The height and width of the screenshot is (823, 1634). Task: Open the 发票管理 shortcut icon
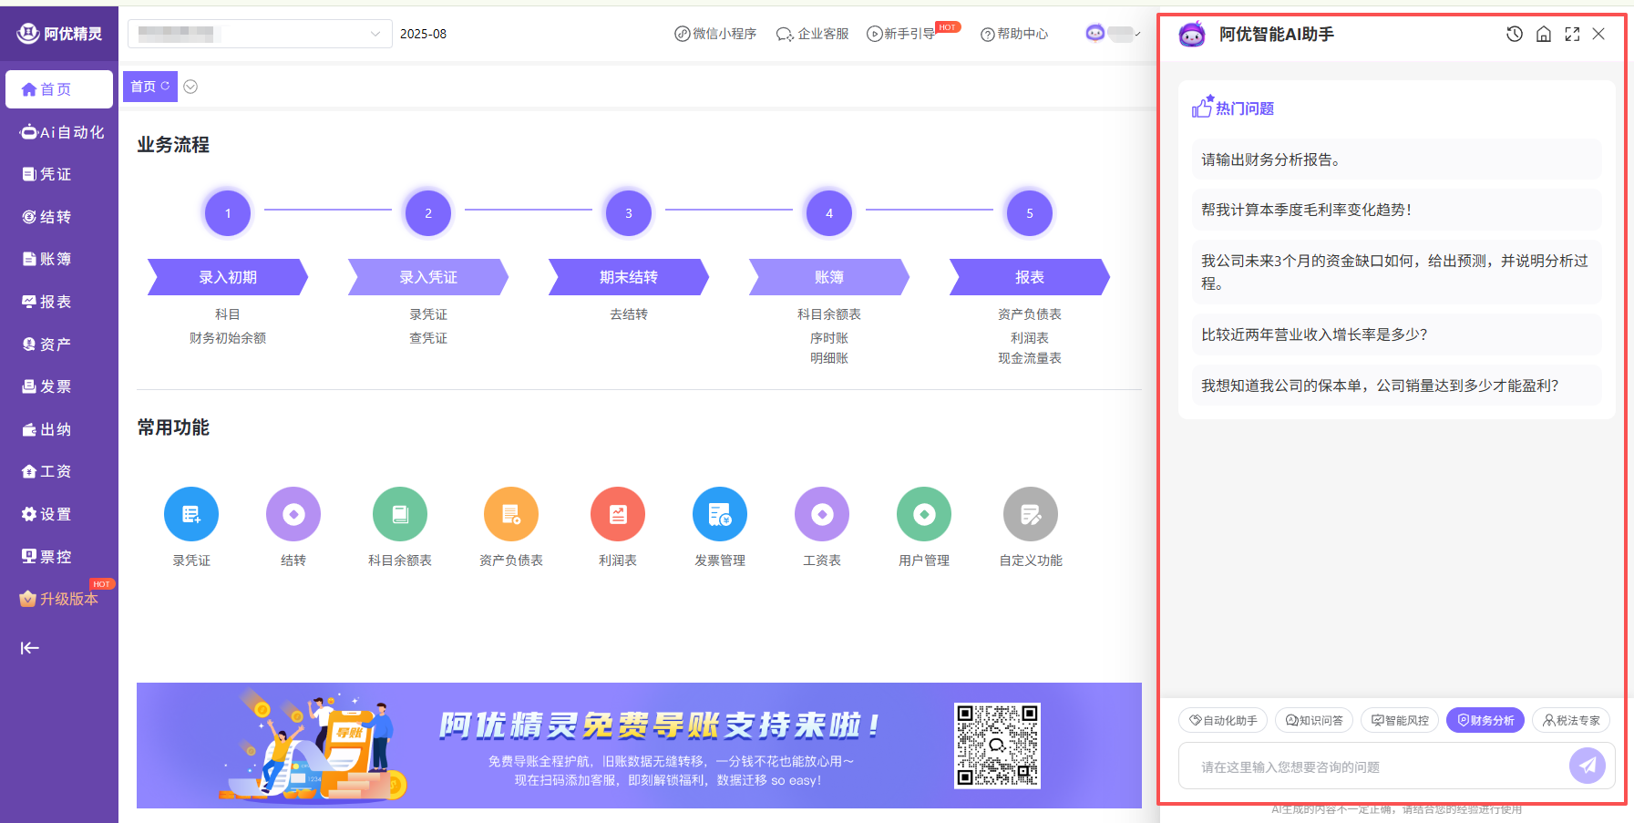(x=720, y=514)
